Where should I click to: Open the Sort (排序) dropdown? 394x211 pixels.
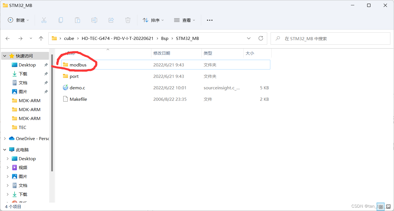click(x=153, y=20)
